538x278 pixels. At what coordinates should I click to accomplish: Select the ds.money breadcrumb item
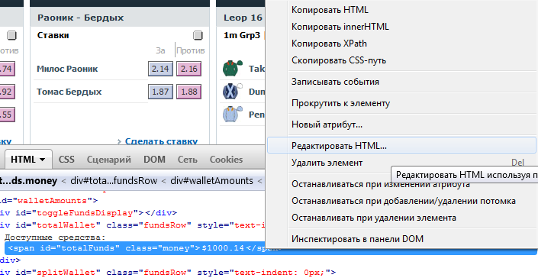coord(28,181)
